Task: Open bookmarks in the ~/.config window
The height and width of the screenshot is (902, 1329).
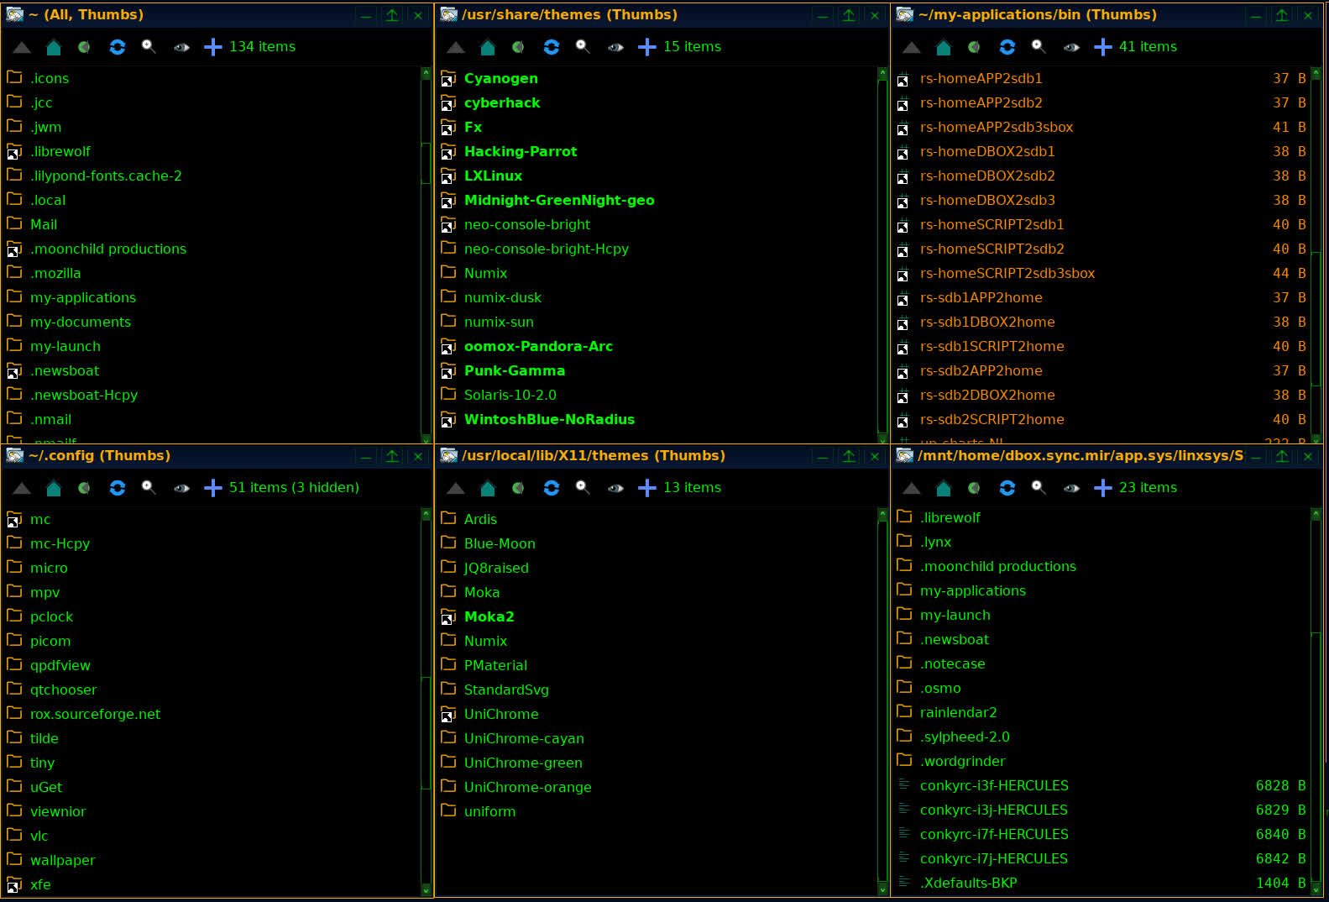Action: (x=84, y=488)
